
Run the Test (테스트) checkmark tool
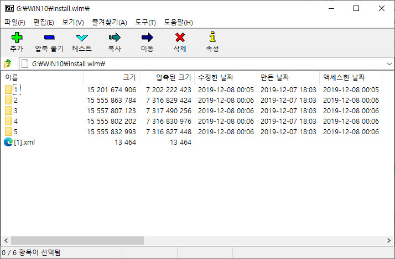[x=82, y=38]
